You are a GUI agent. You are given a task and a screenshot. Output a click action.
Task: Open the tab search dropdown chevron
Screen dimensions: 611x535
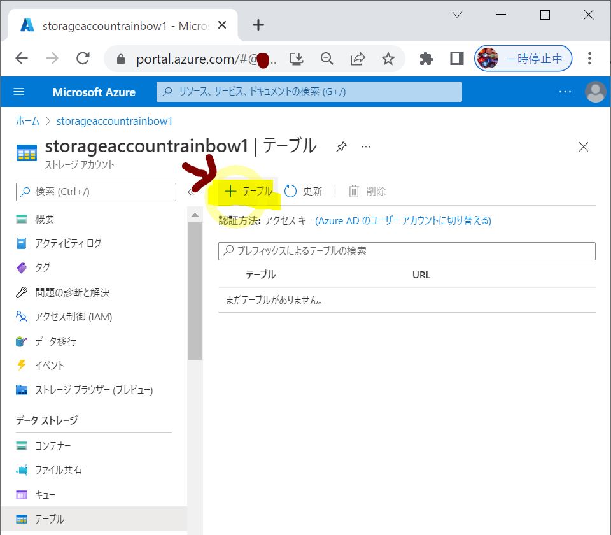click(457, 15)
